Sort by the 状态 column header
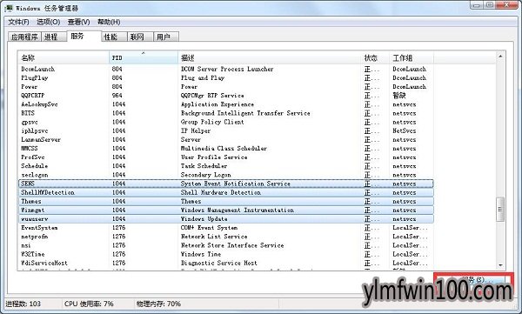Screen dimensions: 522x314 click(x=375, y=58)
